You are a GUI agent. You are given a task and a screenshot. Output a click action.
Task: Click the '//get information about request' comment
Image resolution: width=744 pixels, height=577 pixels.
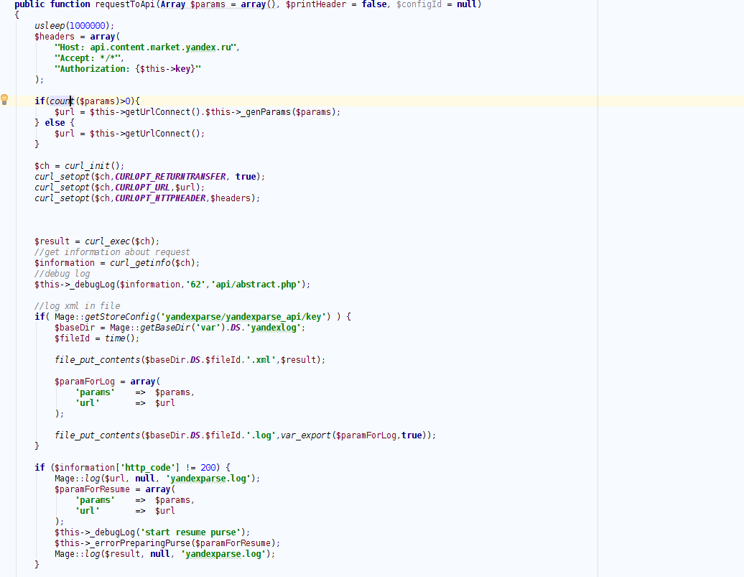(112, 251)
